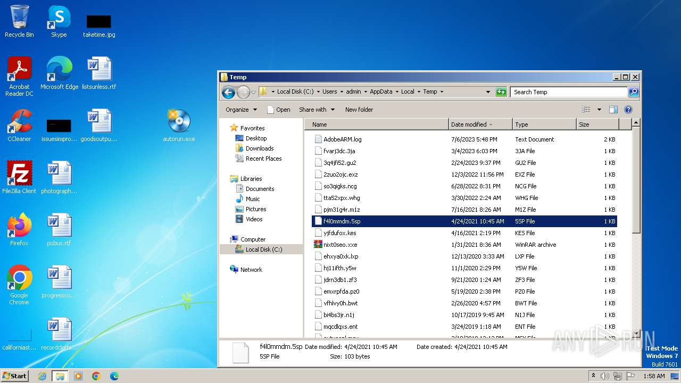Click the Explorer Back arrow button
Viewport: 681px width, 383px height.
point(228,92)
